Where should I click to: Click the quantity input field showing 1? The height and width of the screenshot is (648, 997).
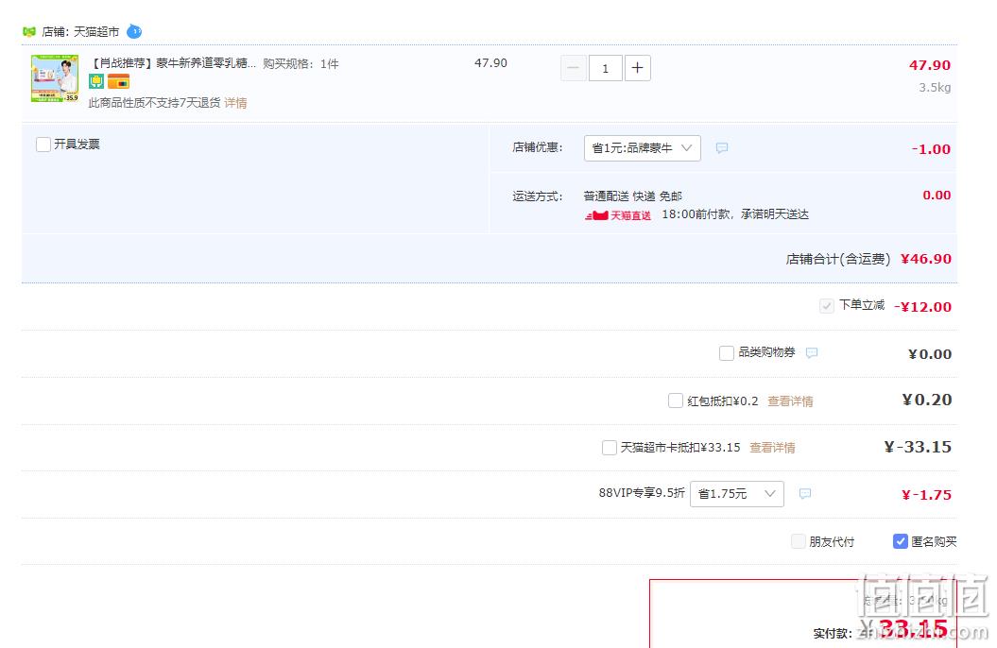606,68
